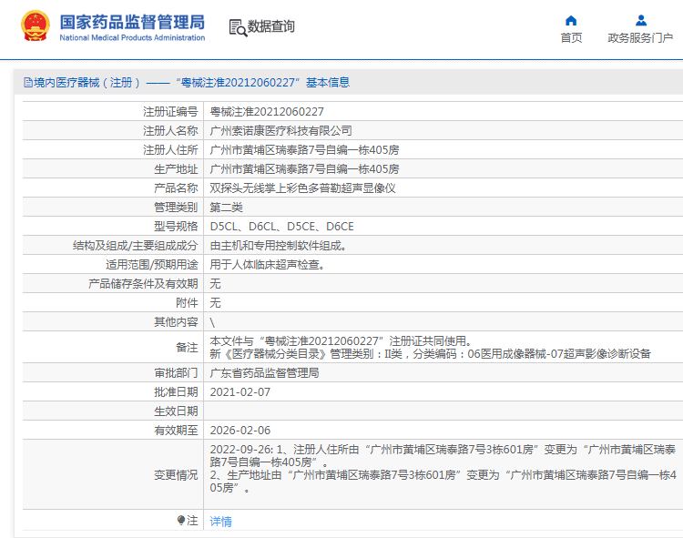Click the product name 双探头无线掌上彩色多普勒超声显像仪
The height and width of the screenshot is (538, 683).
pyautogui.click(x=302, y=188)
